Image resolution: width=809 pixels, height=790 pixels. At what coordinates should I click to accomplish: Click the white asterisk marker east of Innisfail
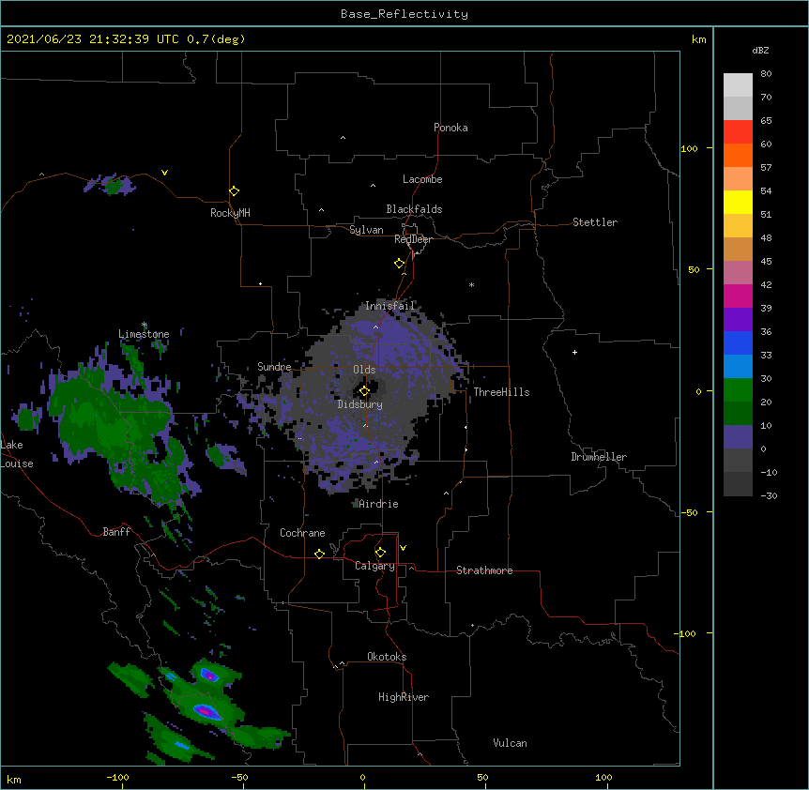click(471, 284)
